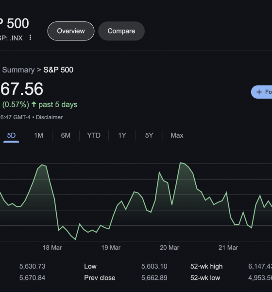
Task: Select the Overview tab
Action: pos(71,31)
